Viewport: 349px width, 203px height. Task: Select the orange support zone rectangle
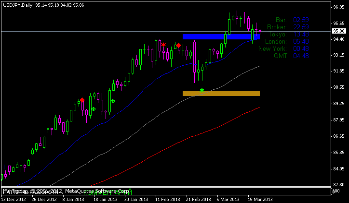(221, 94)
